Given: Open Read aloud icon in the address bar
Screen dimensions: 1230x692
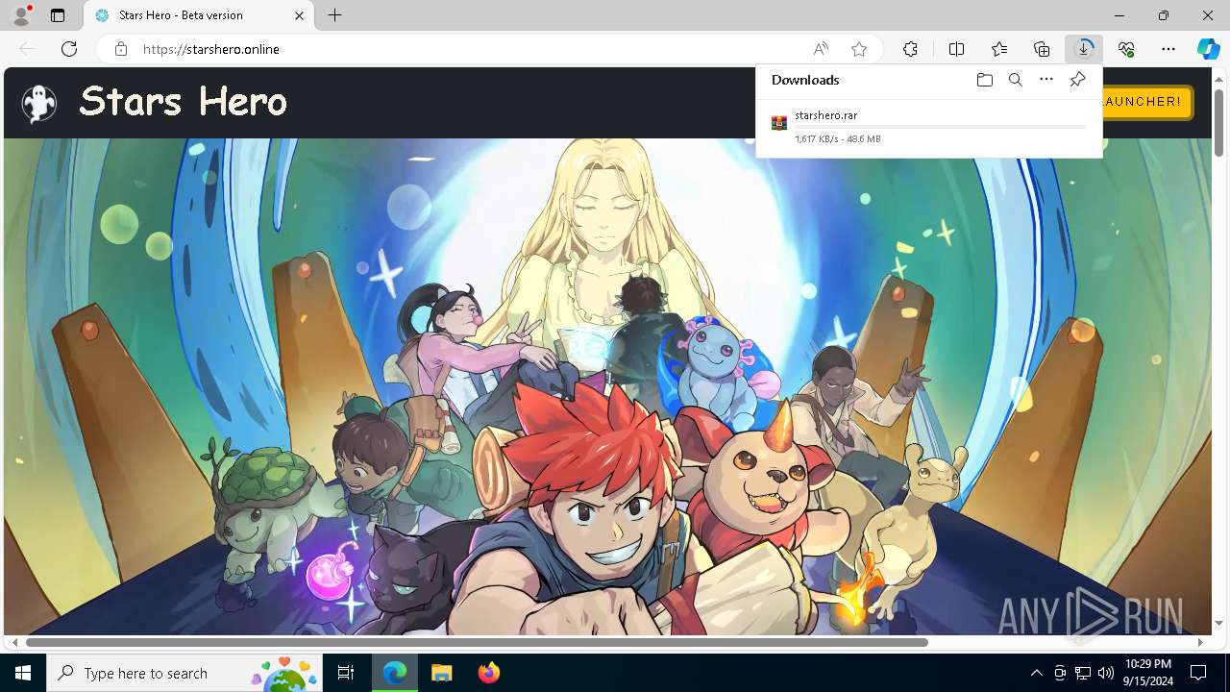Looking at the screenshot, I should pyautogui.click(x=821, y=49).
